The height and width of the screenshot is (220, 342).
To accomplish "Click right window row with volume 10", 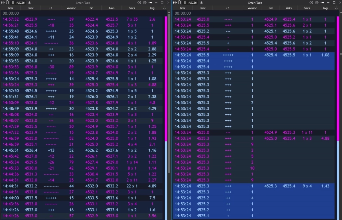I will tap(254, 168).
